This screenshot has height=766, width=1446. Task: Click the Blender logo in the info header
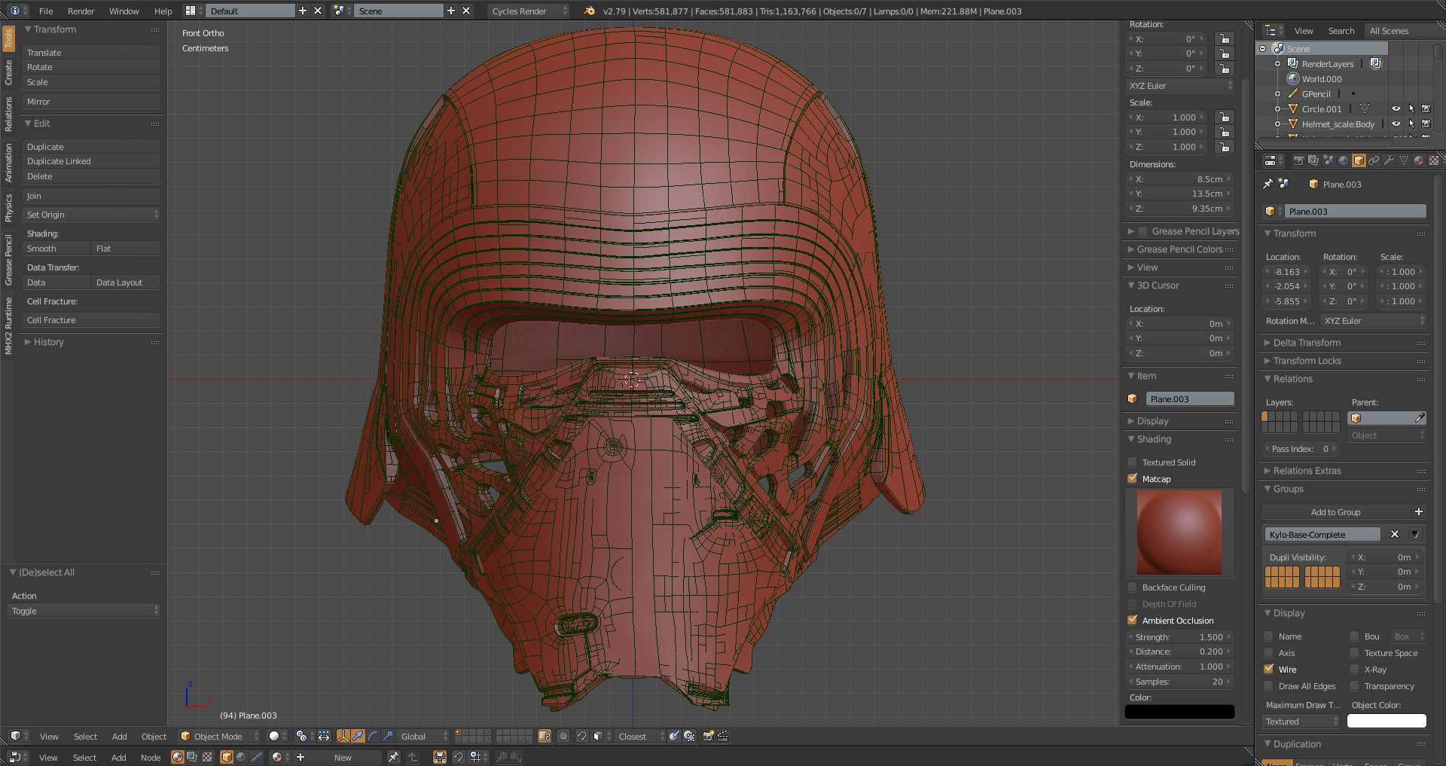tap(590, 11)
